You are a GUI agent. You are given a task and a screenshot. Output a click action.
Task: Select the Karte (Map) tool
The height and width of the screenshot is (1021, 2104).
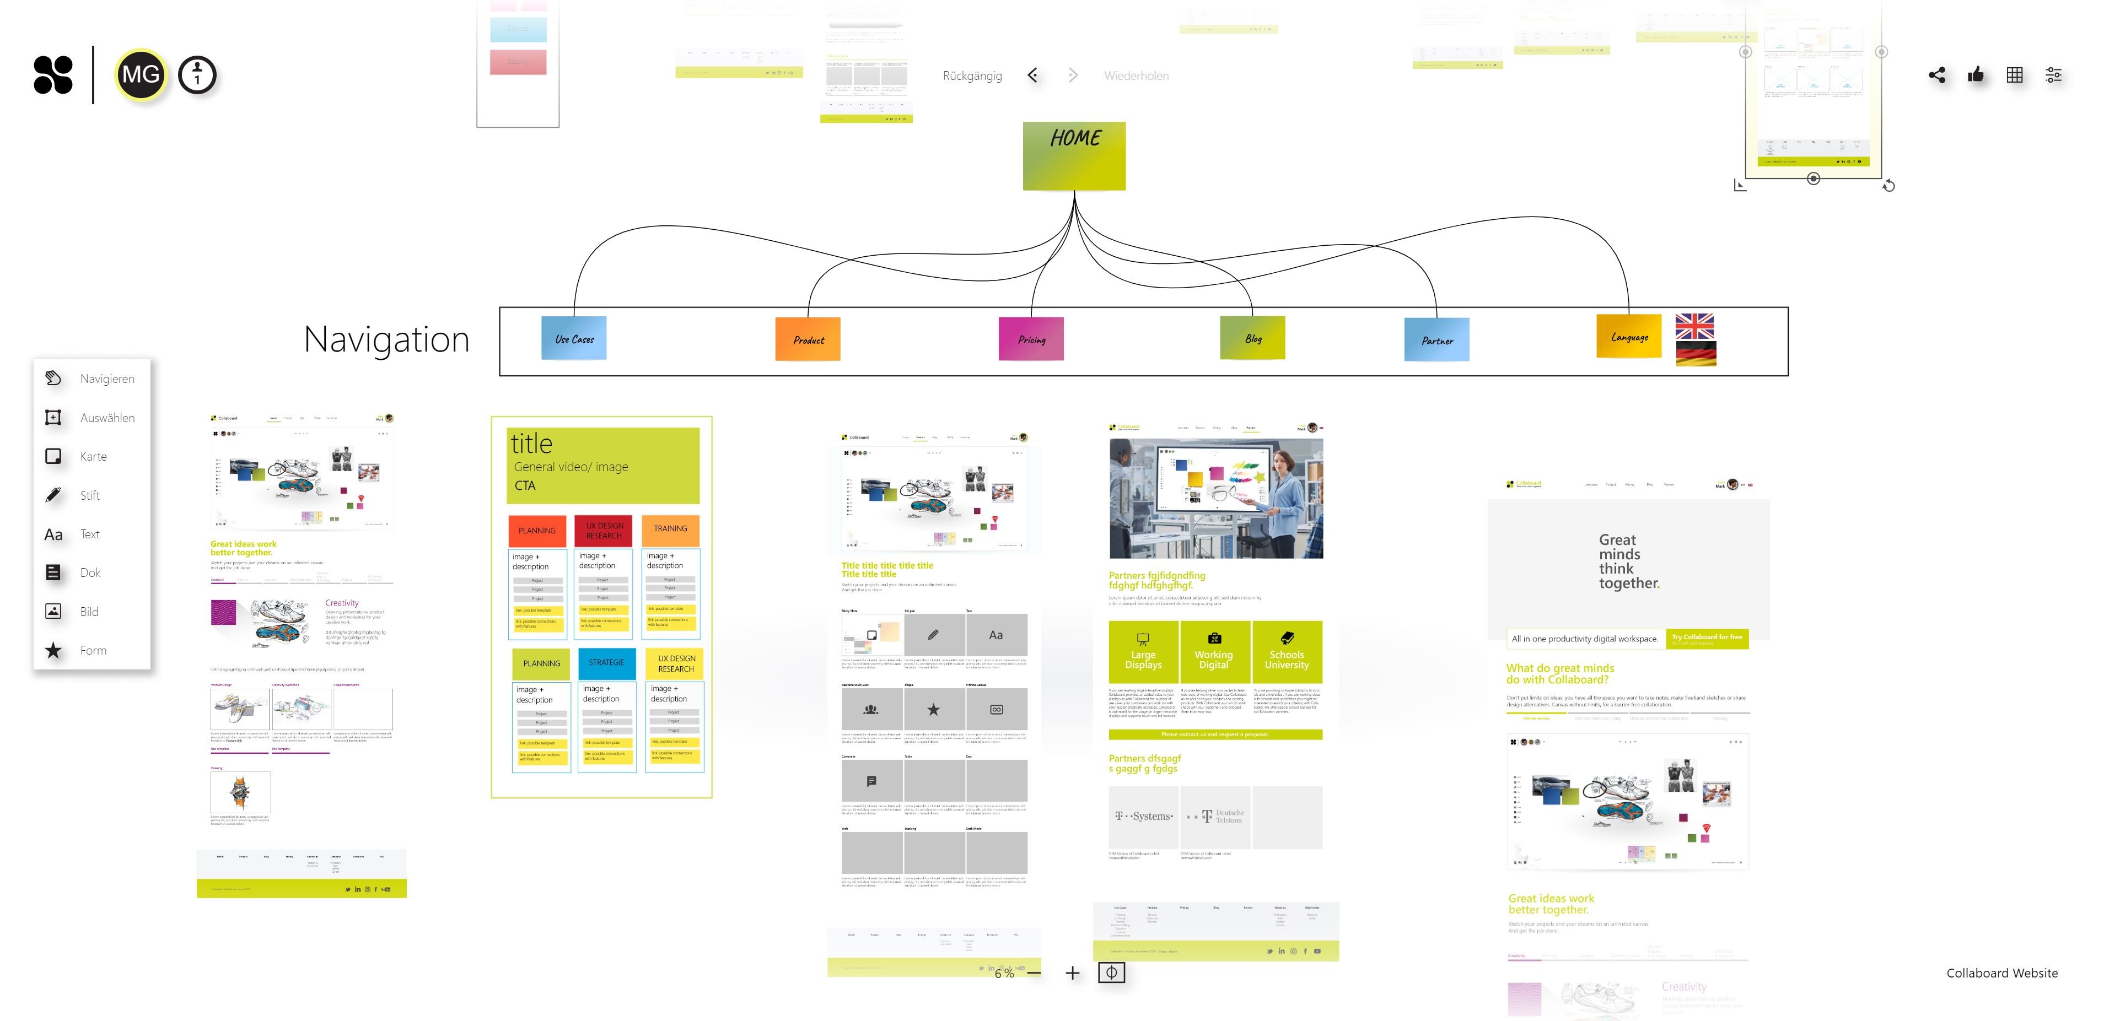(x=52, y=456)
